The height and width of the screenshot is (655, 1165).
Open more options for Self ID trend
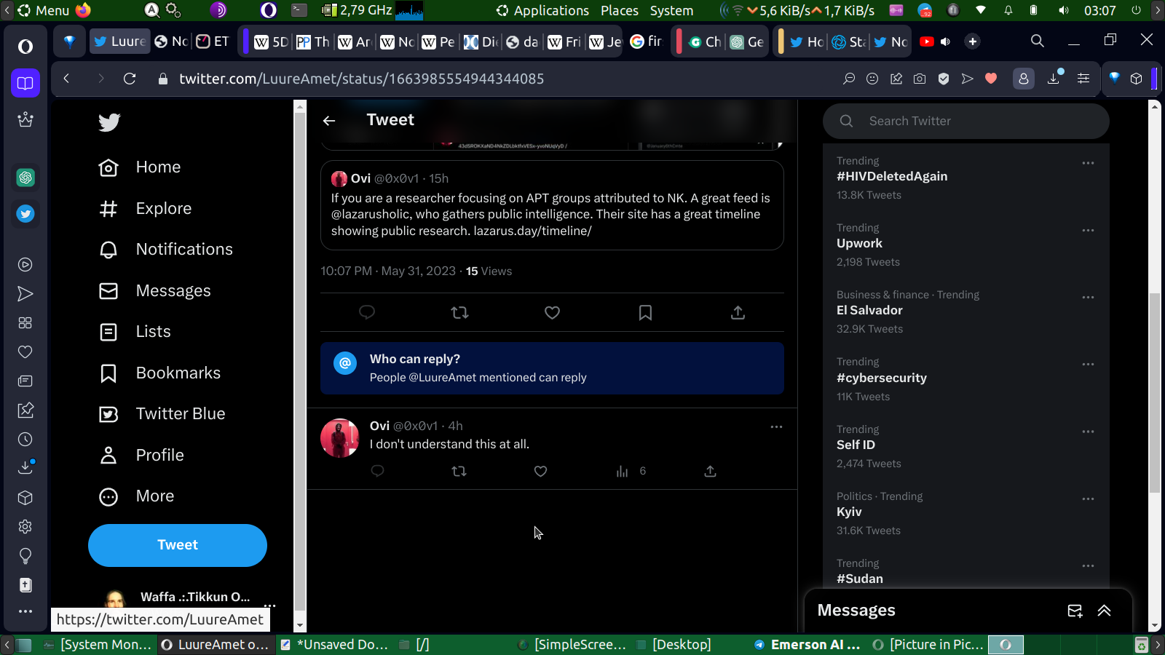[x=1088, y=432]
